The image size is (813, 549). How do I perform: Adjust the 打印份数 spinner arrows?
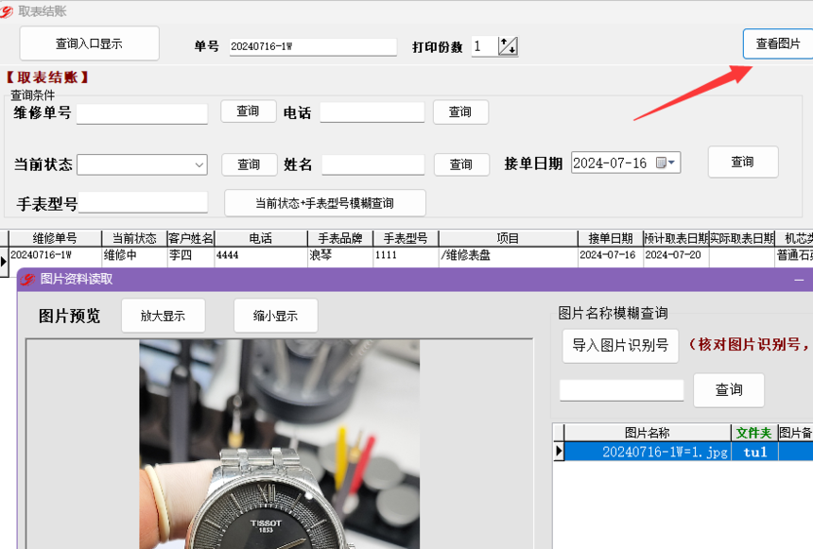coord(509,46)
